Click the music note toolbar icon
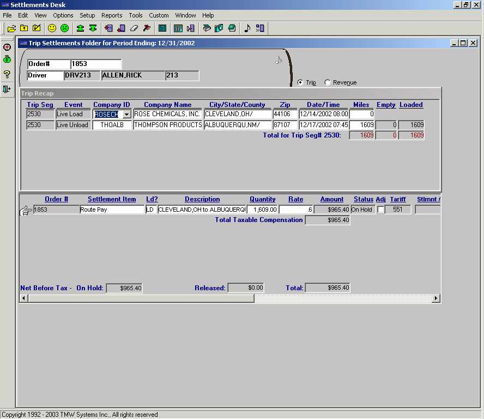The image size is (484, 419). tap(247, 28)
